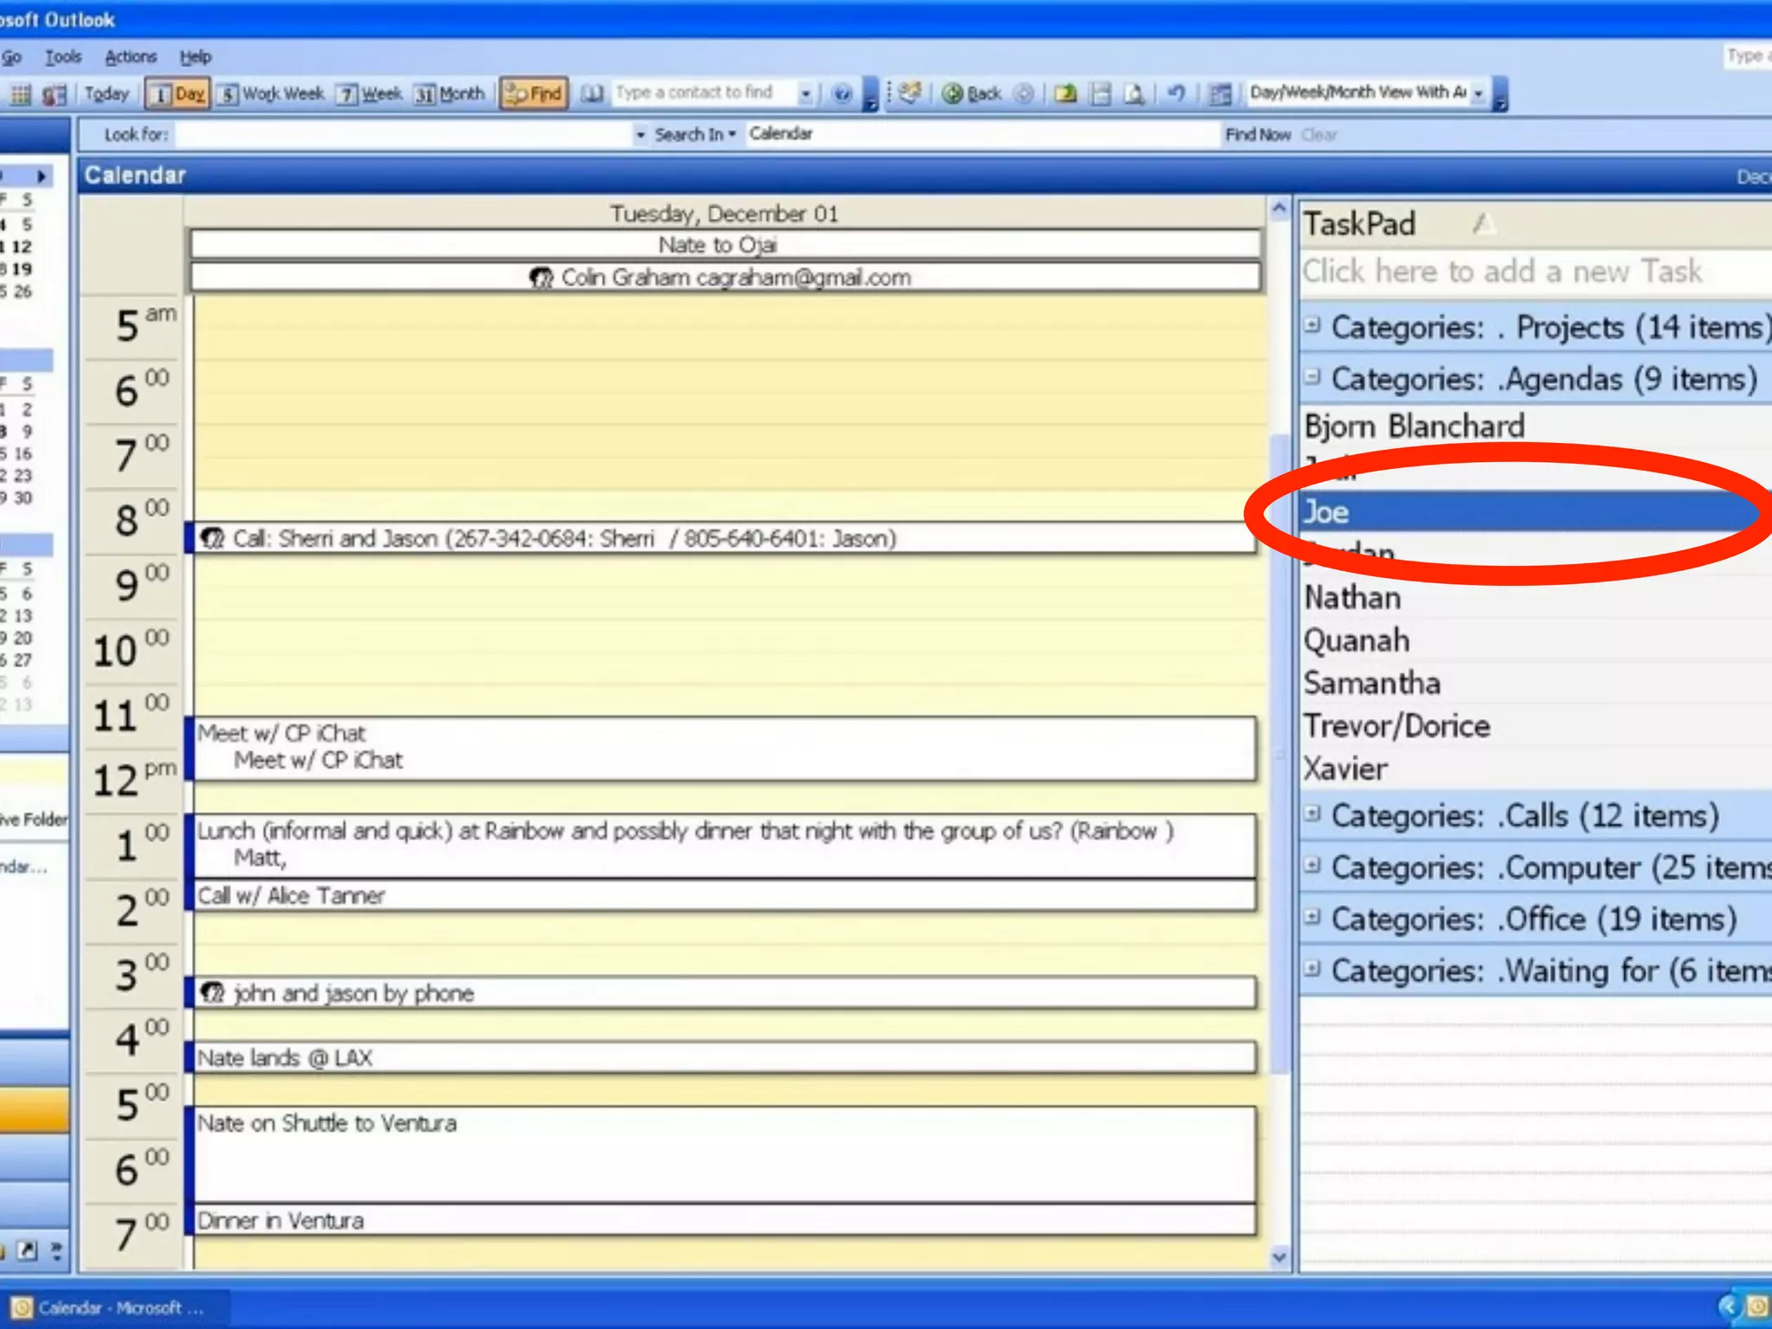This screenshot has height=1329, width=1772.
Task: Open the Tools menu
Action: pyautogui.click(x=63, y=57)
